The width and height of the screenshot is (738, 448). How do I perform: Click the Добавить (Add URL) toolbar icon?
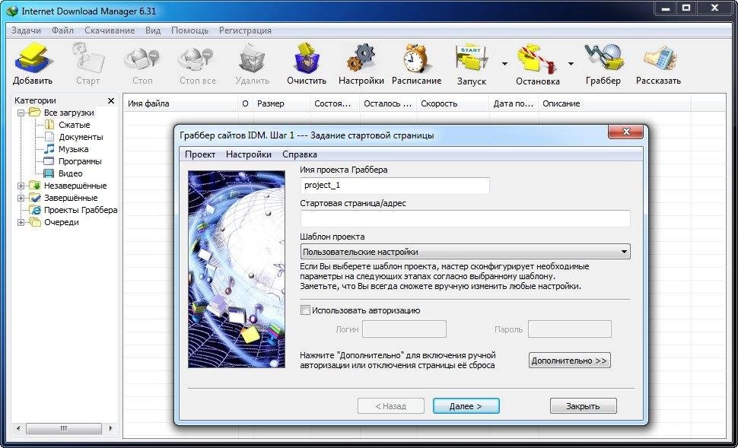click(x=33, y=57)
